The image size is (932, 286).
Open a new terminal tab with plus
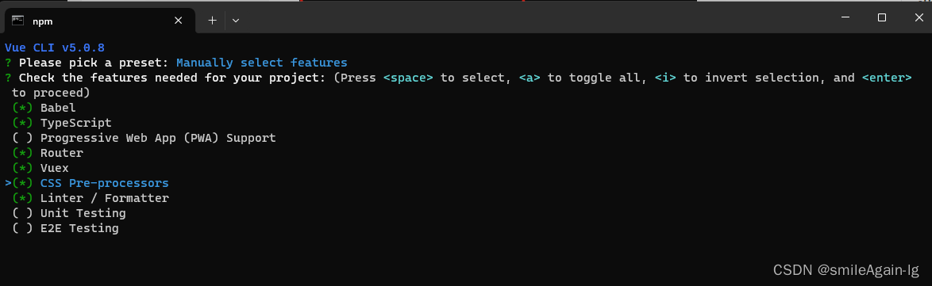(x=212, y=20)
